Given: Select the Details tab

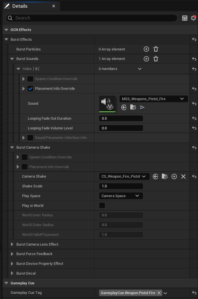Looking at the screenshot, I should point(20,6).
